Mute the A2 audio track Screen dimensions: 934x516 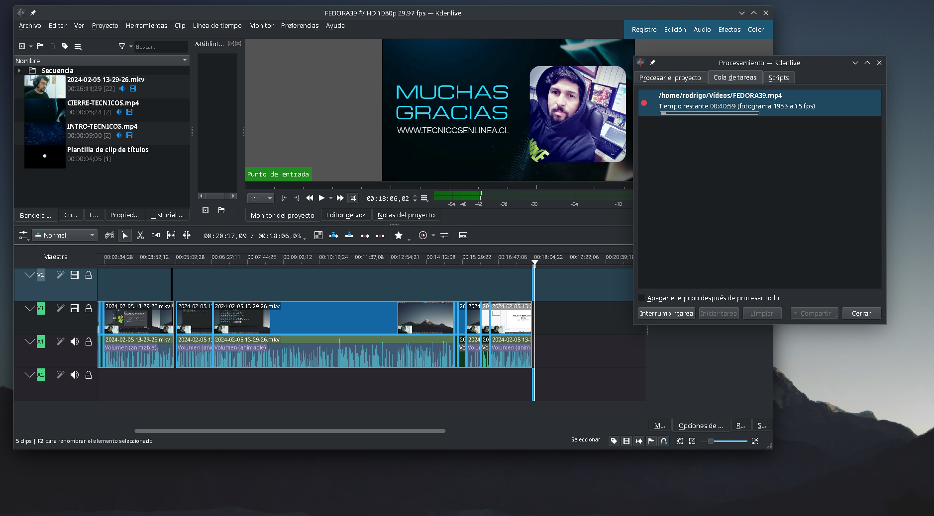pos(75,375)
